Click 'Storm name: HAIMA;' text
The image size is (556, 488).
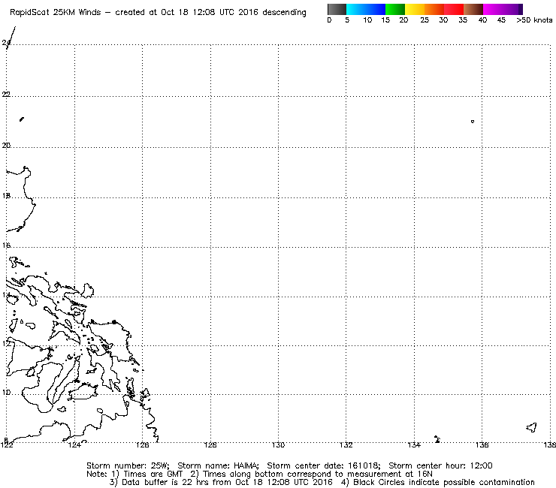(x=218, y=465)
